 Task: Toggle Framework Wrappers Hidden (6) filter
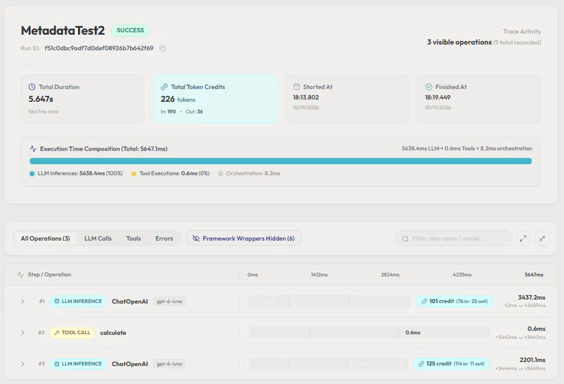(243, 238)
